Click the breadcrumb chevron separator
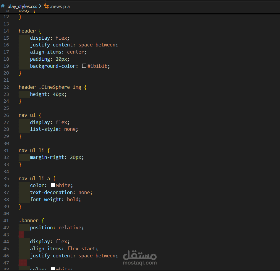This screenshot has height=271, width=280. tap(40, 6)
